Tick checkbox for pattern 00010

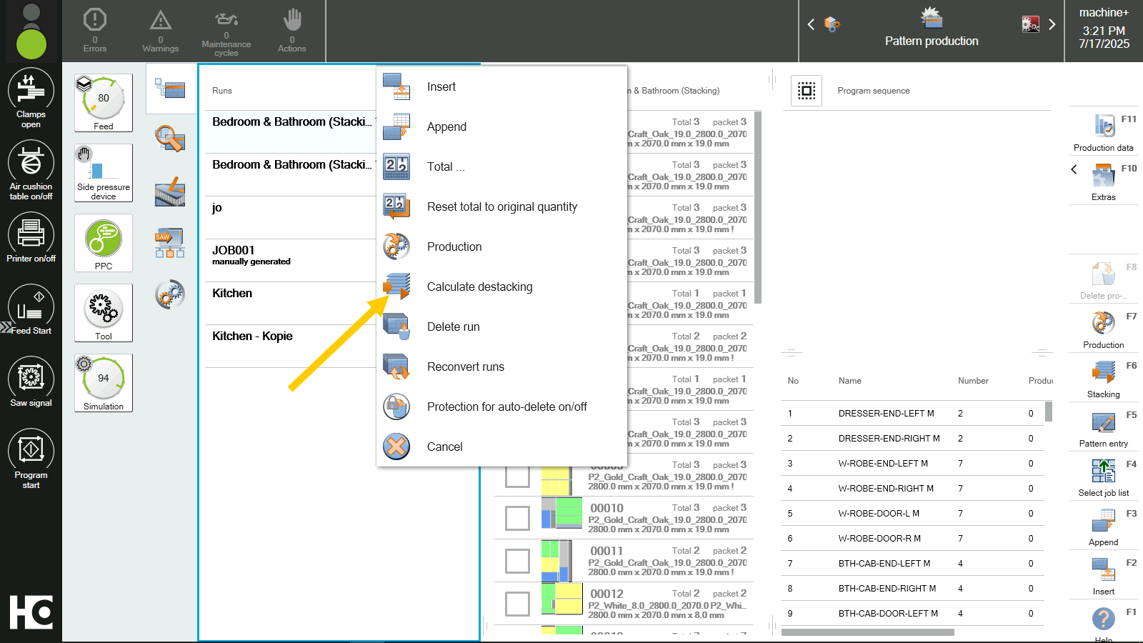(517, 518)
